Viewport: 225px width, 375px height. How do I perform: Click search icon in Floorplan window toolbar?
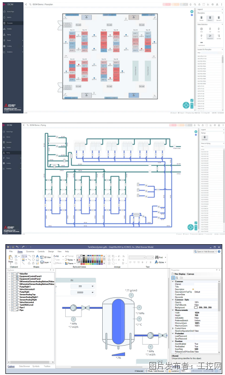click(195, 4)
